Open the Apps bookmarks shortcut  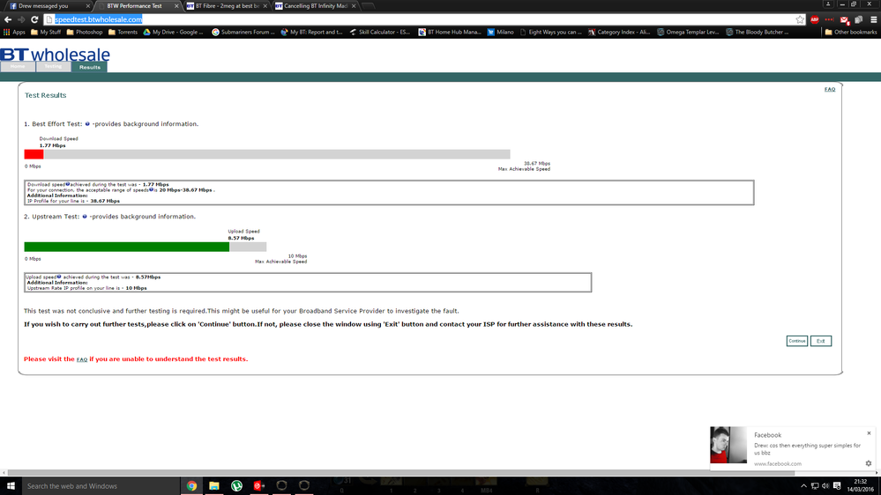click(15, 32)
